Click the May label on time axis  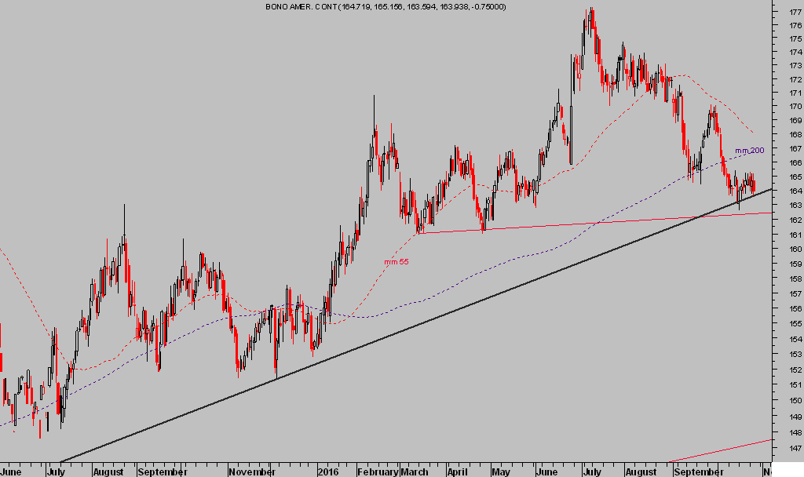[x=501, y=473]
